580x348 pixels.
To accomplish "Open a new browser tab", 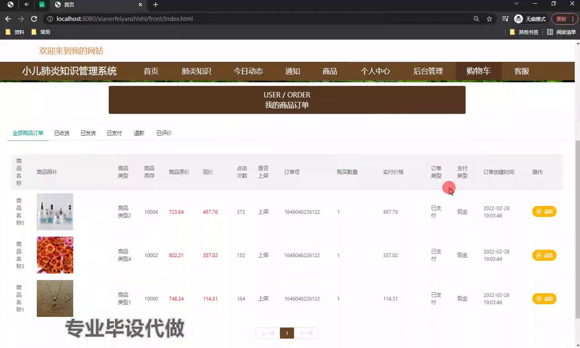I will (155, 4).
